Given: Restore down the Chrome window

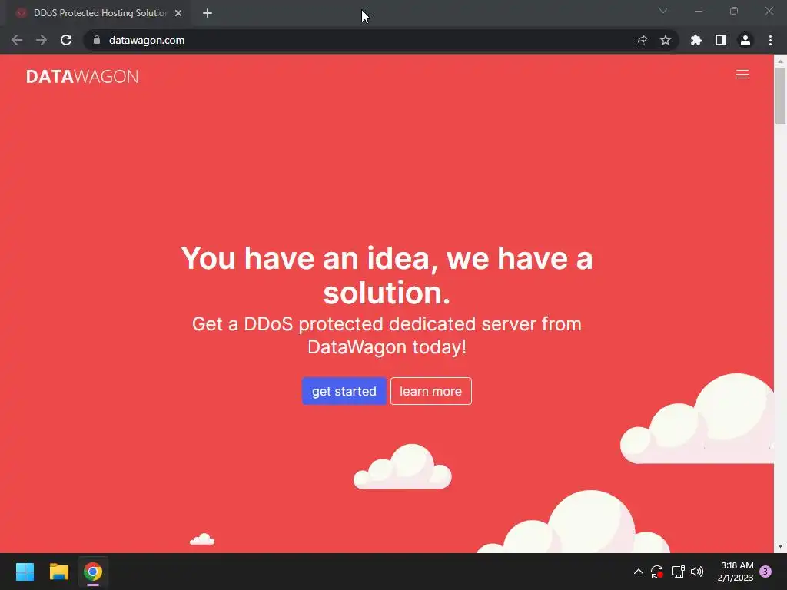Looking at the screenshot, I should click(734, 11).
